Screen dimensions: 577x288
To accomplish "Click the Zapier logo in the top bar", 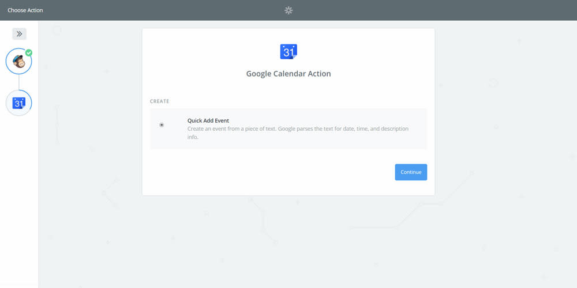I will pyautogui.click(x=288, y=10).
